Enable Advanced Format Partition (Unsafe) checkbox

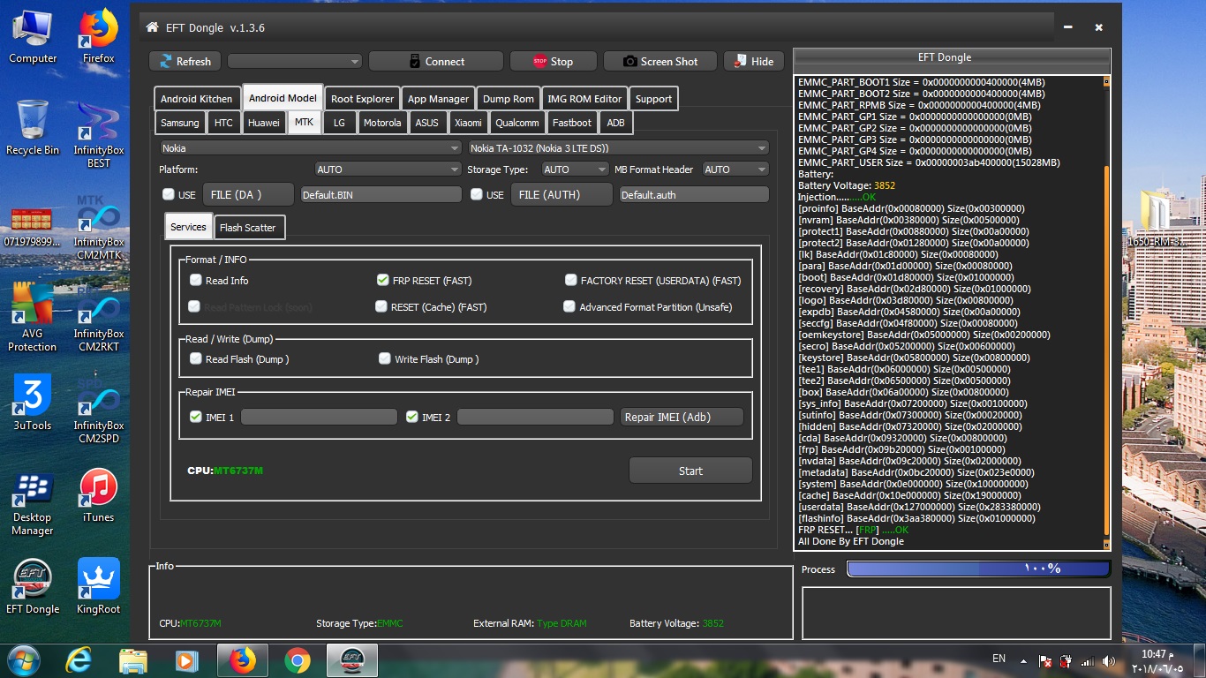569,307
